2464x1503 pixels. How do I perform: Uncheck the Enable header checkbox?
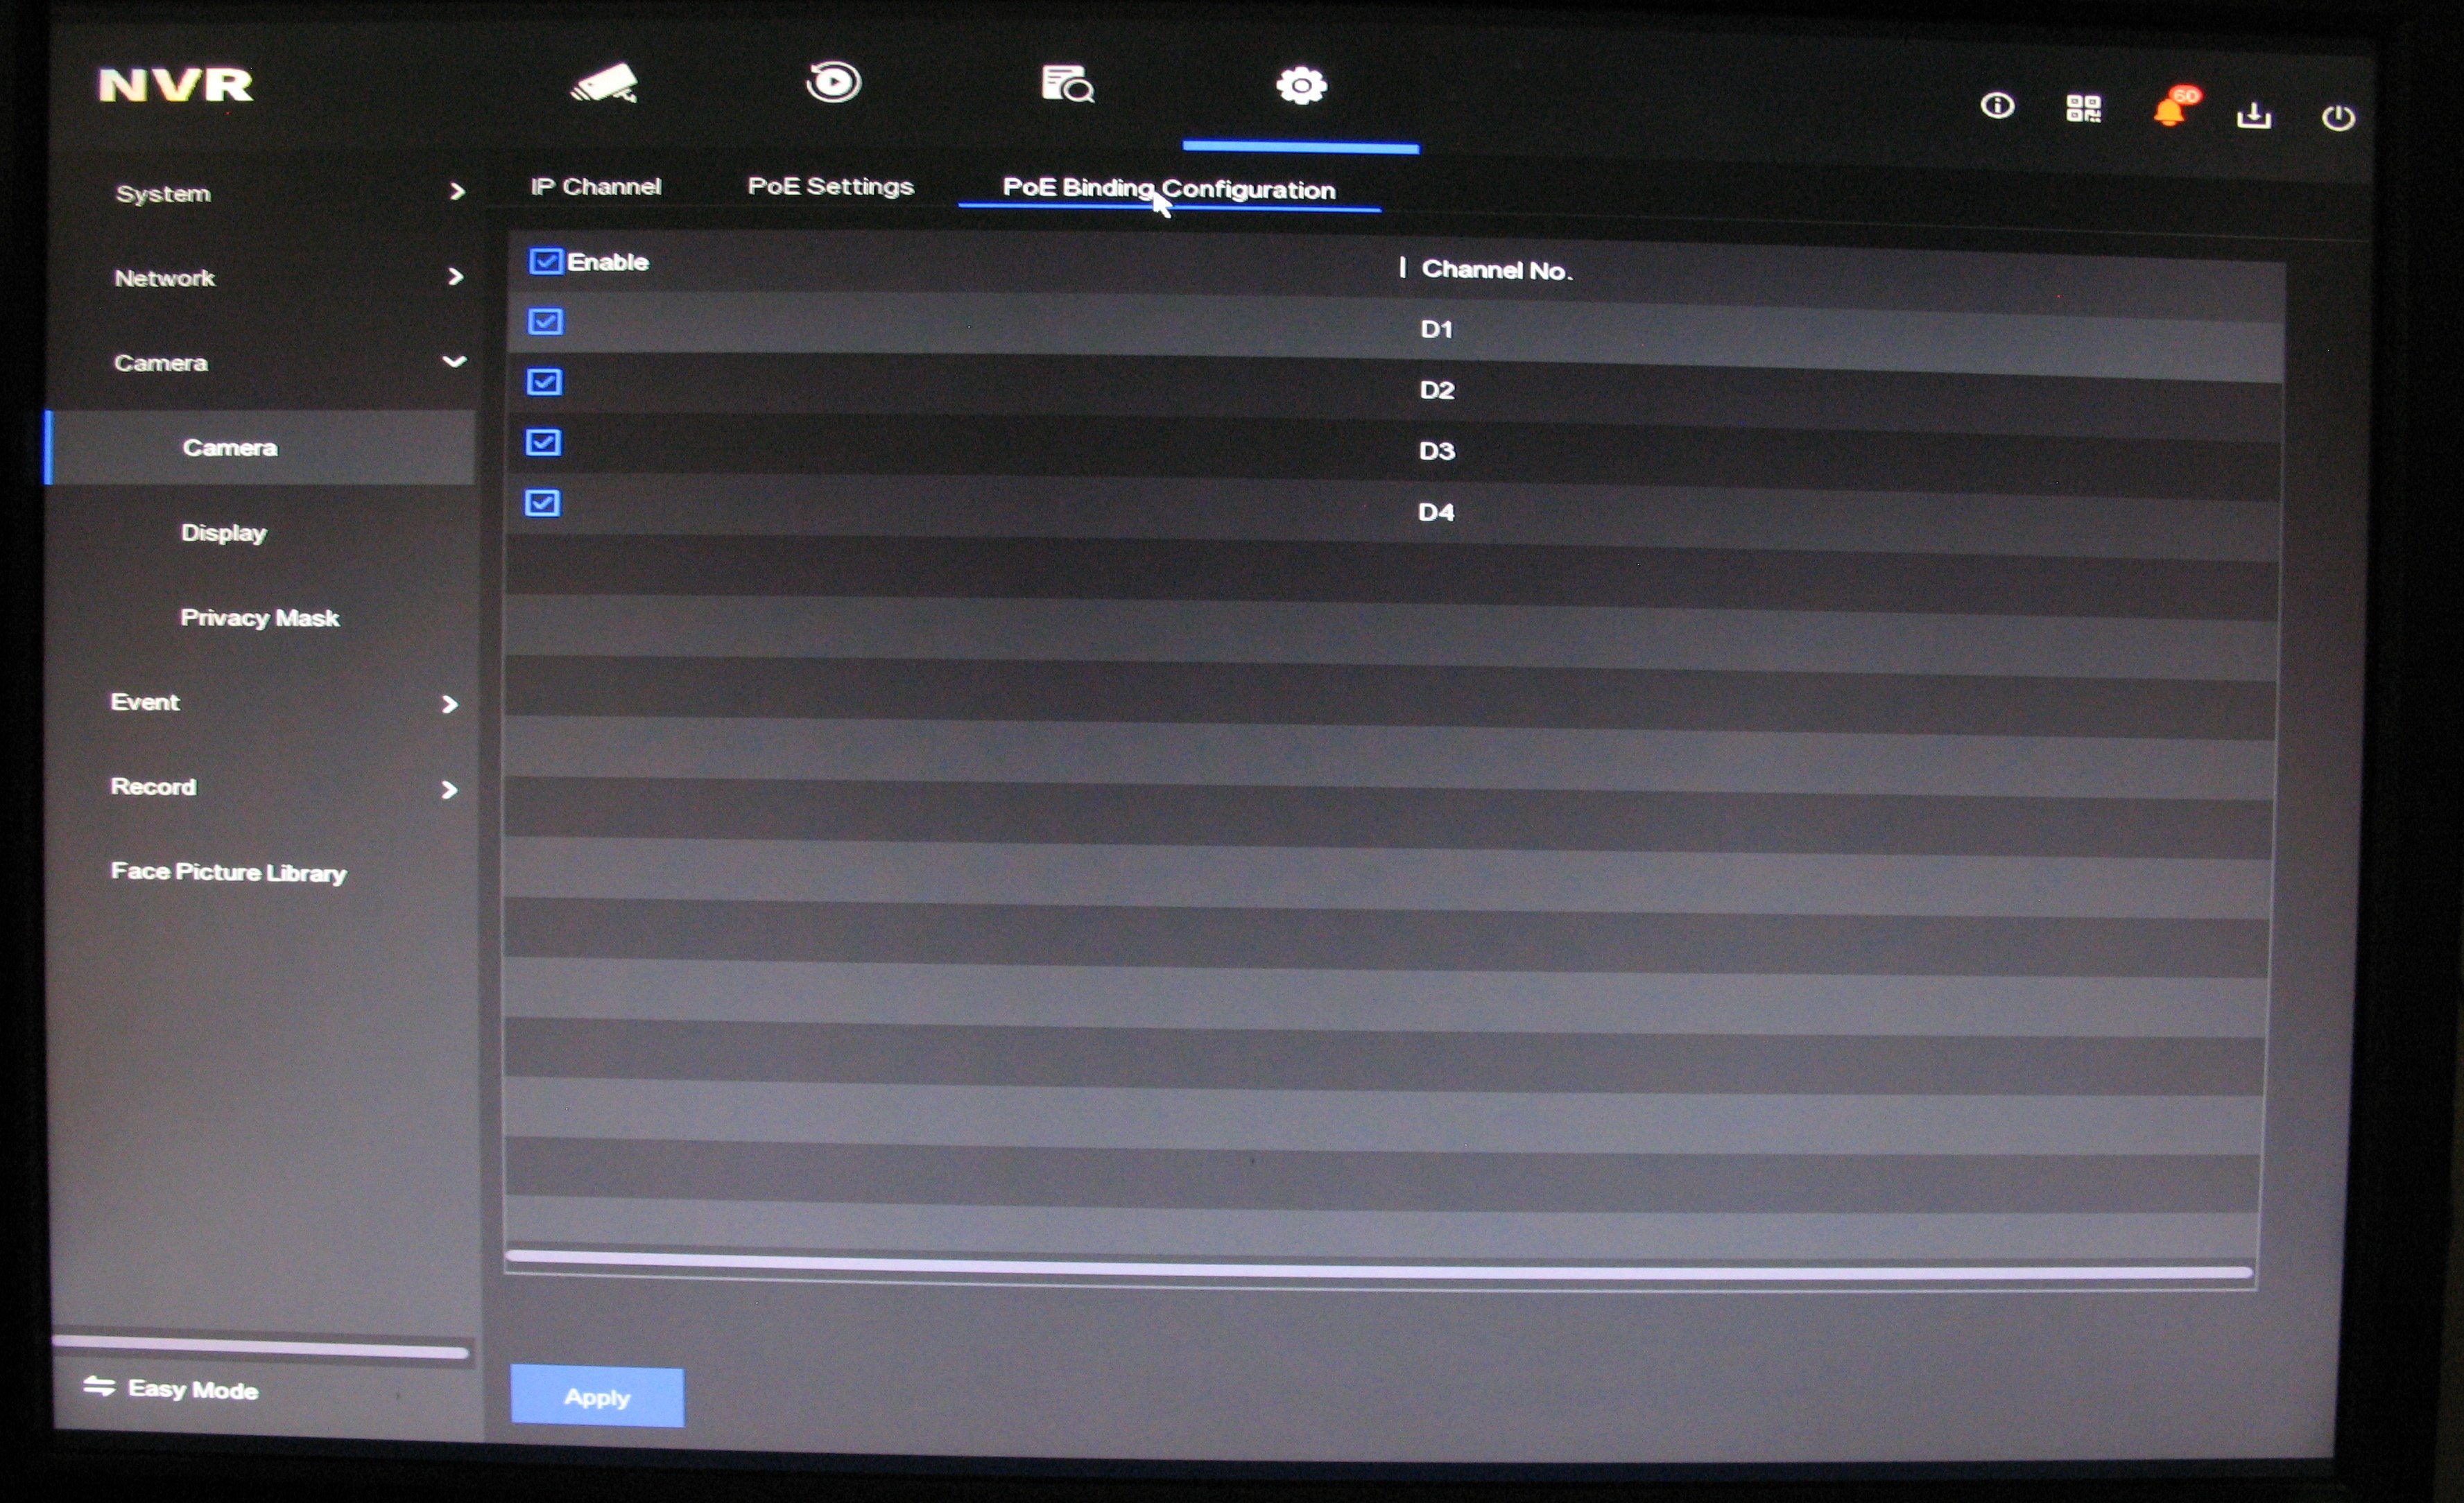[x=545, y=262]
